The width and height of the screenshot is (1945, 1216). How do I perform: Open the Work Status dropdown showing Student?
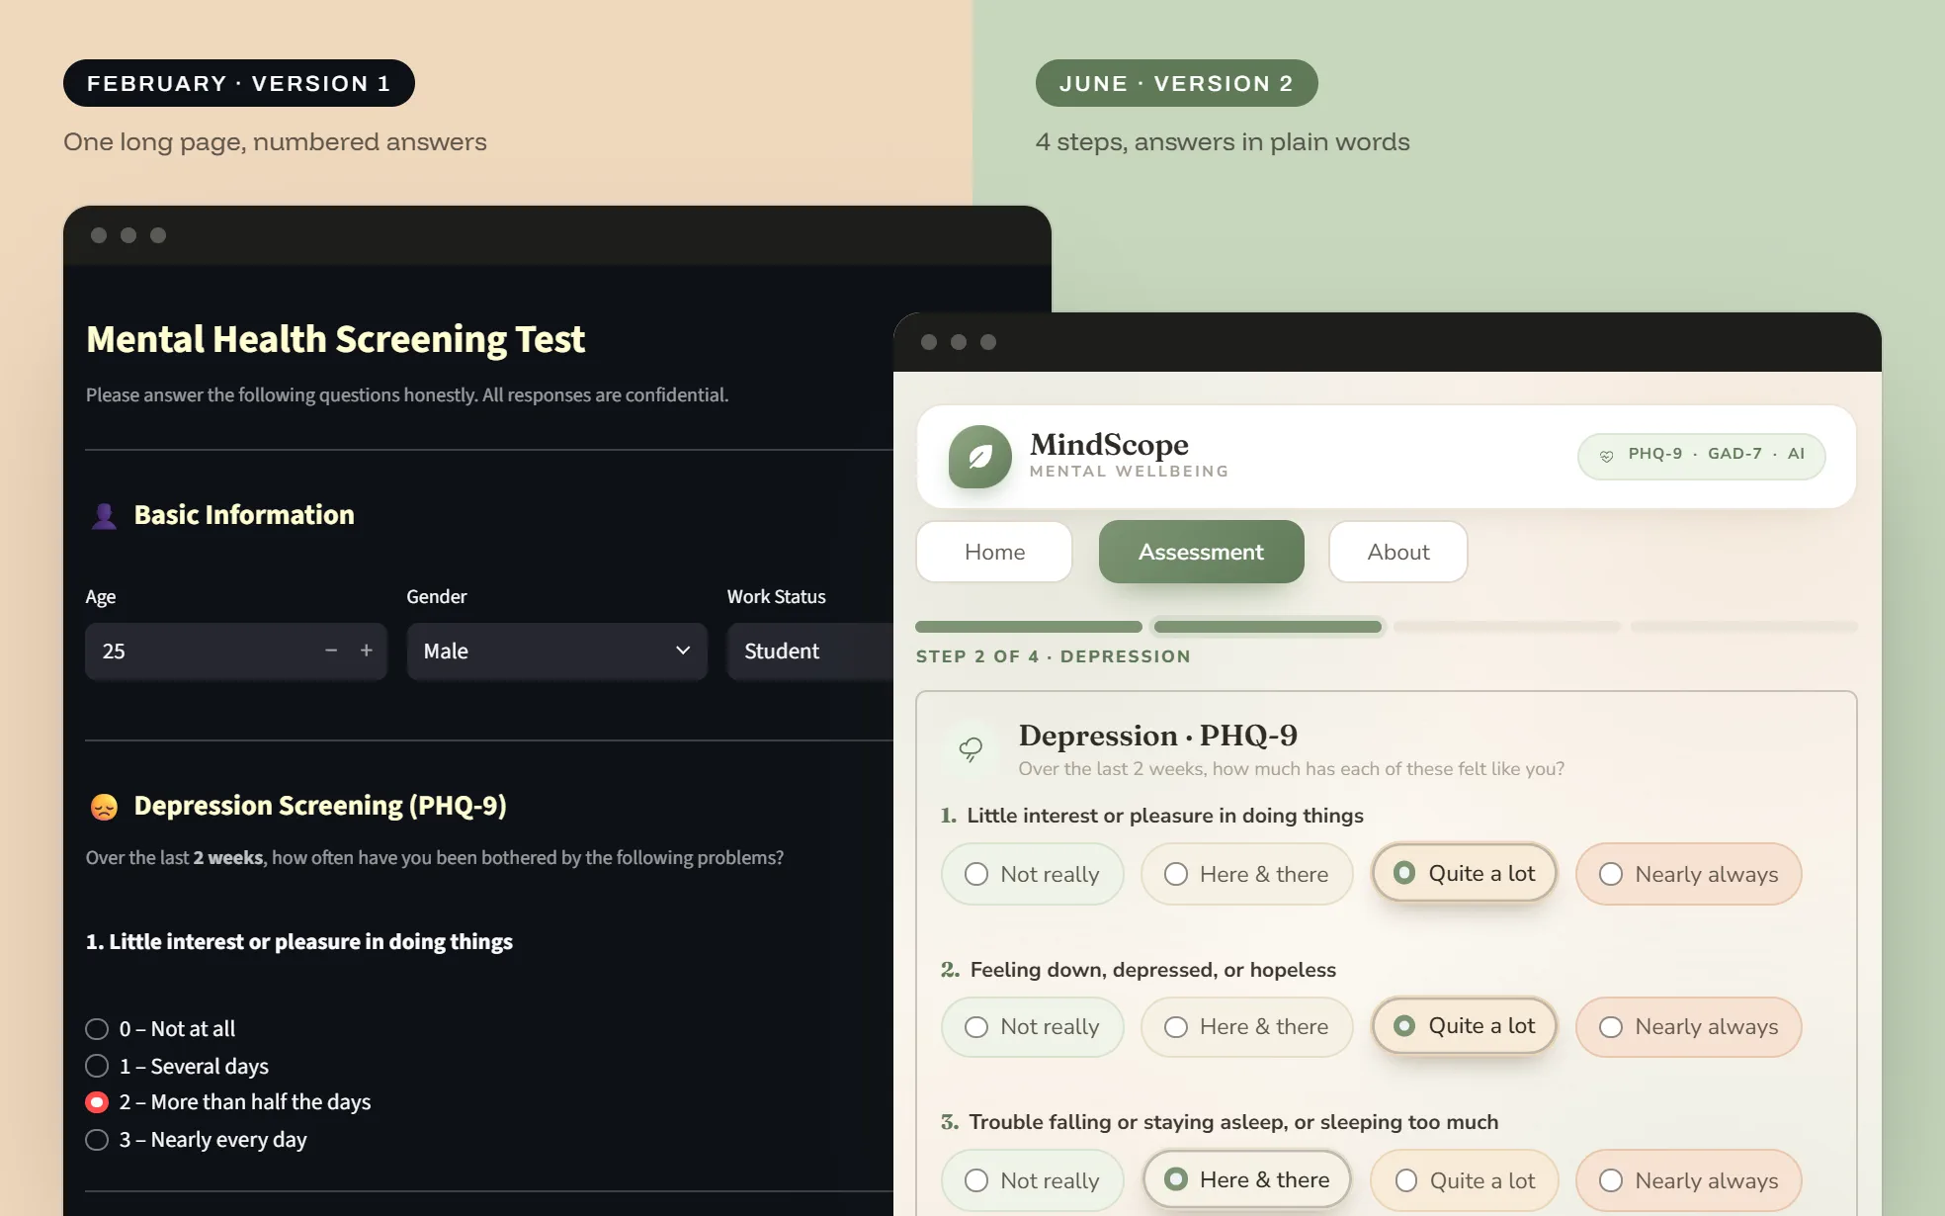(810, 651)
